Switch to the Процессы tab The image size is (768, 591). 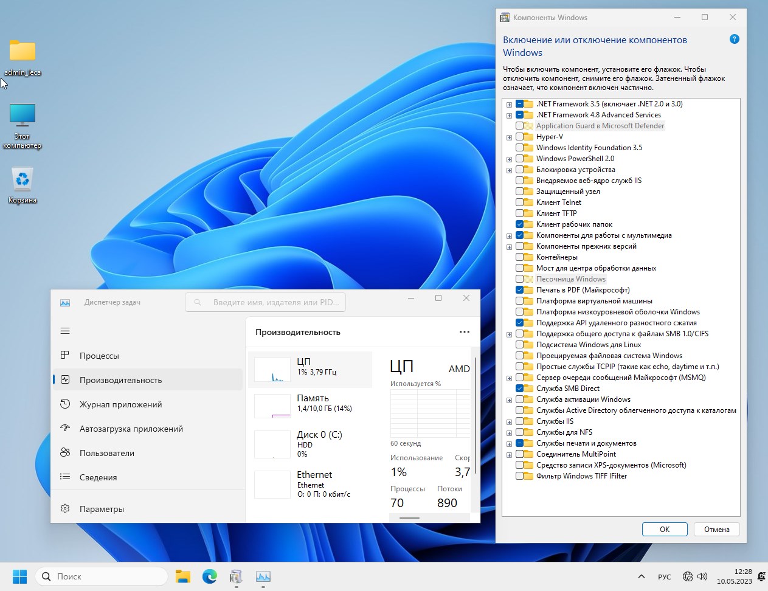tap(99, 356)
